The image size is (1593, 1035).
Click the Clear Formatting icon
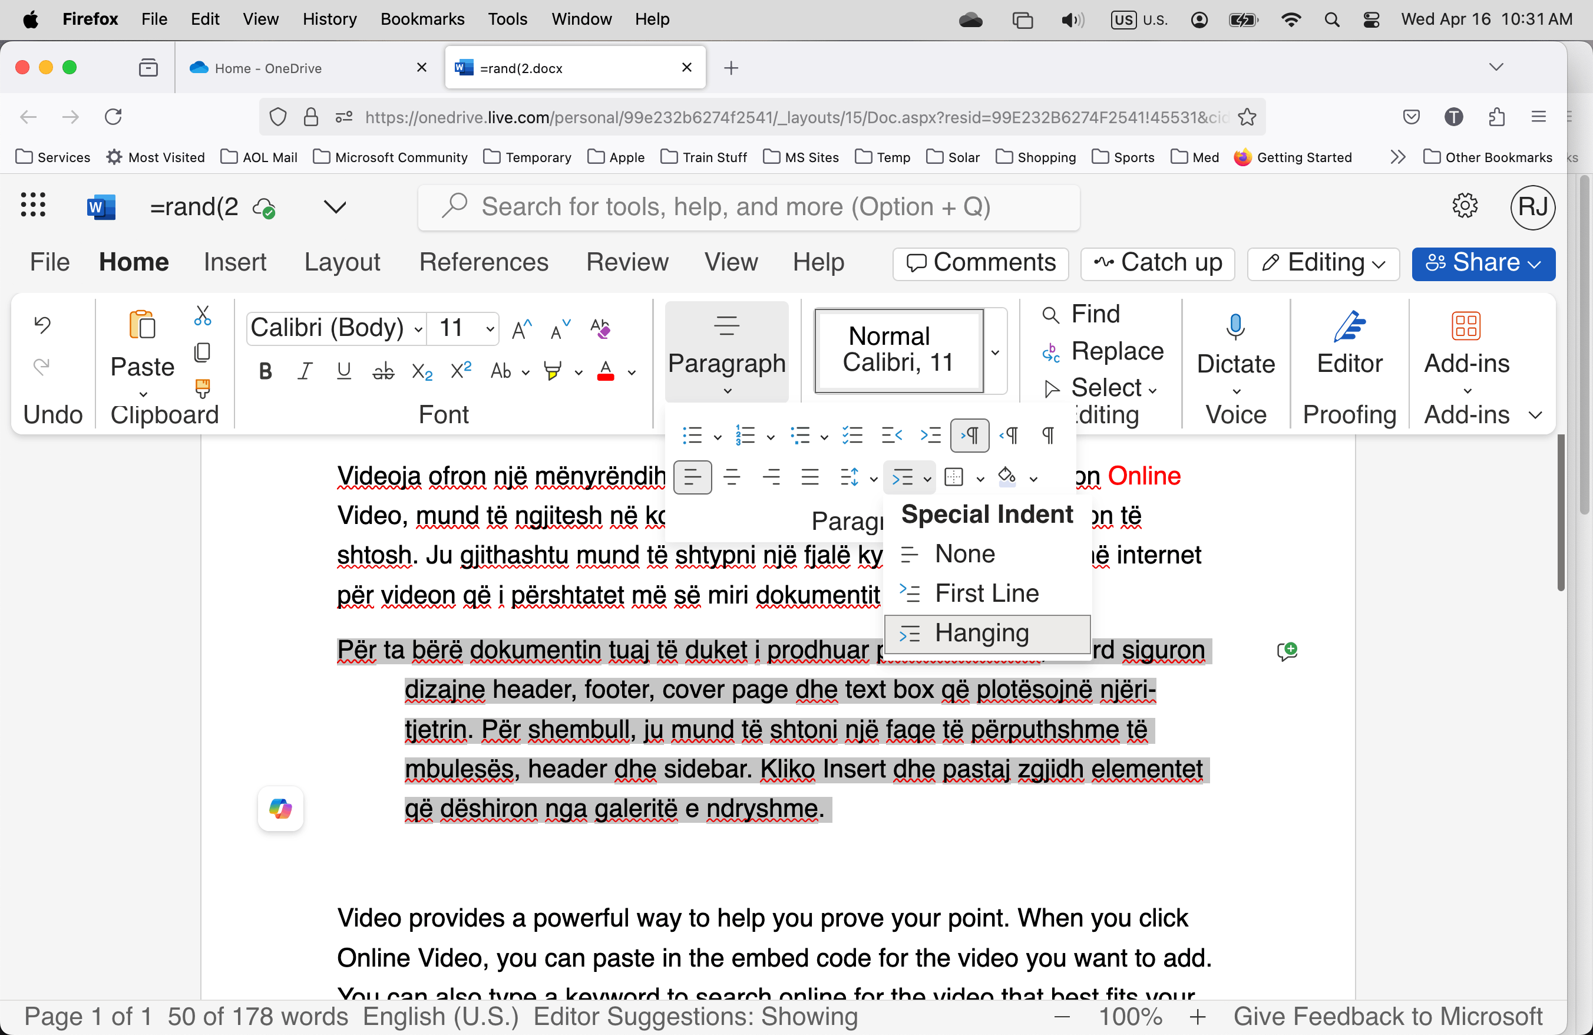tap(600, 328)
